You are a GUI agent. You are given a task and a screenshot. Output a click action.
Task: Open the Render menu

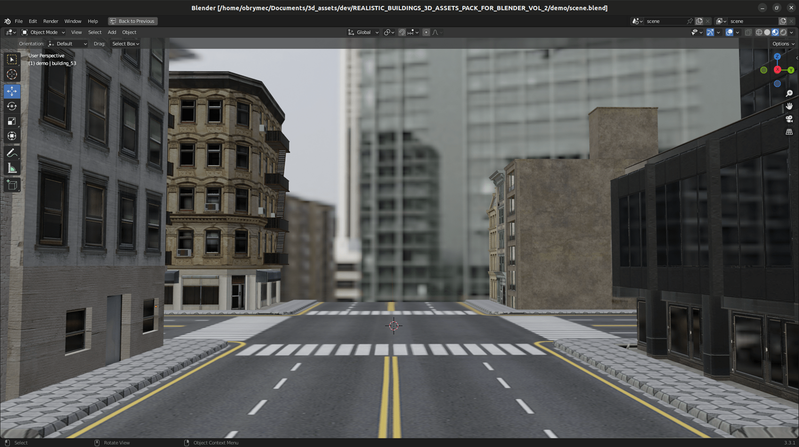click(51, 21)
